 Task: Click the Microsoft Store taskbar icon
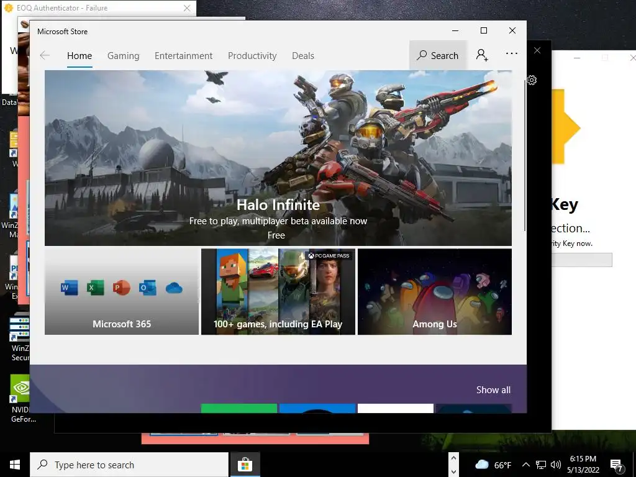[245, 465]
